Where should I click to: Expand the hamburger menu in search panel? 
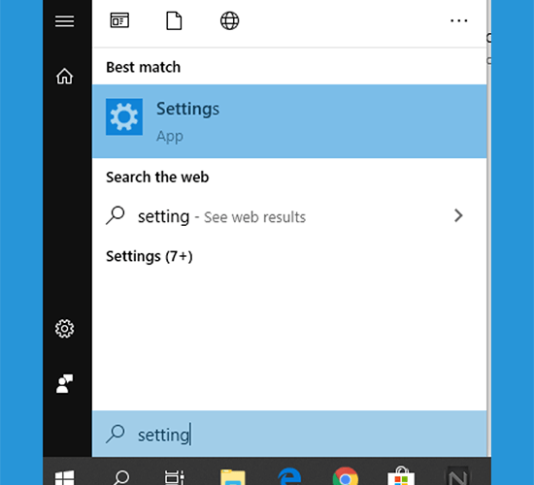64,21
